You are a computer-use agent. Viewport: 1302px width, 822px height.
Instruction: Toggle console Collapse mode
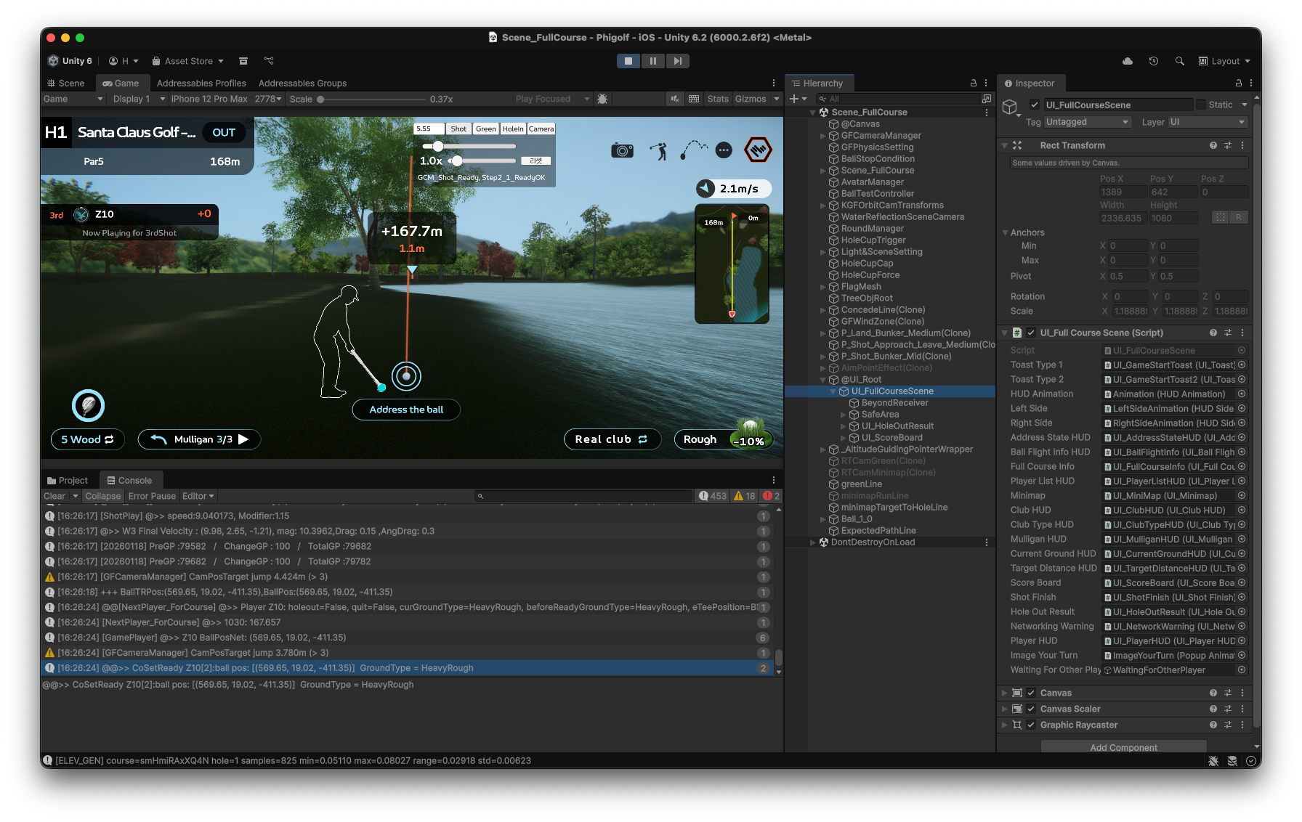[102, 496]
